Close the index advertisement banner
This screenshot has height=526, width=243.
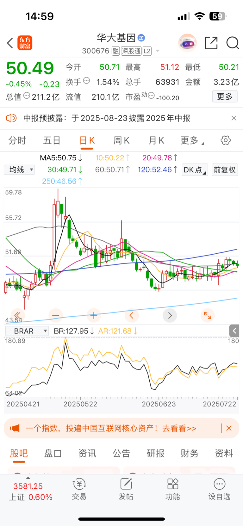[229, 428]
